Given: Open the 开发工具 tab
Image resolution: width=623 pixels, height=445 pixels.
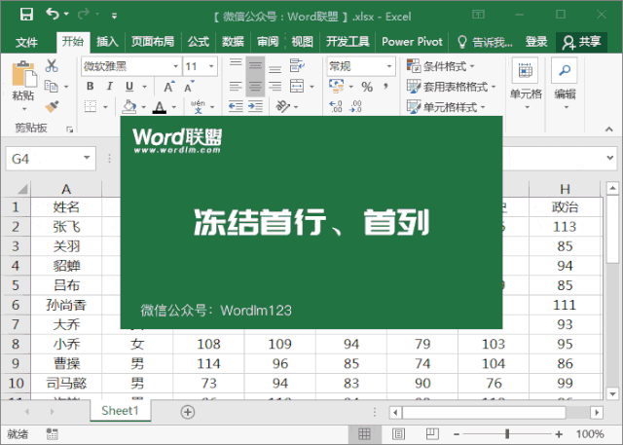Looking at the screenshot, I should [348, 41].
